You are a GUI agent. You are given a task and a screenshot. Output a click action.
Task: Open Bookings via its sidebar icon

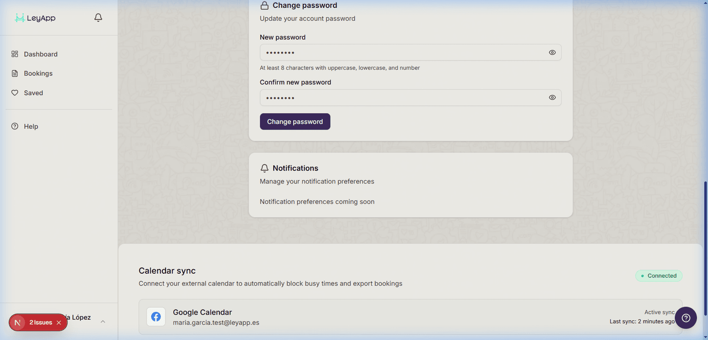[x=14, y=73]
